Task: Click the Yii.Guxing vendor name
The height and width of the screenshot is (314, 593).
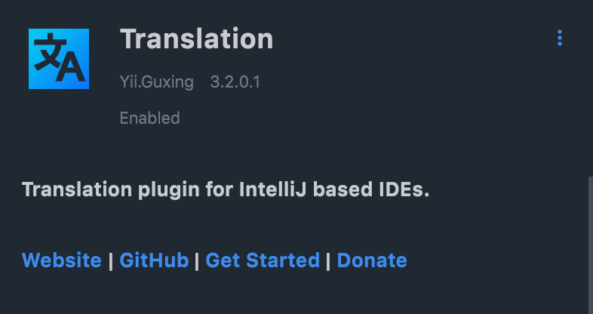Action: coord(156,82)
